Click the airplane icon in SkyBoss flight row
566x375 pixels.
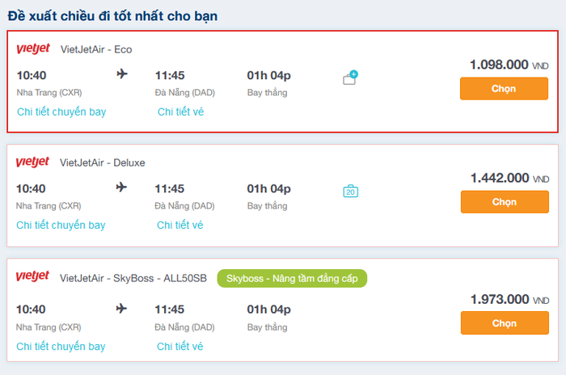(x=121, y=309)
